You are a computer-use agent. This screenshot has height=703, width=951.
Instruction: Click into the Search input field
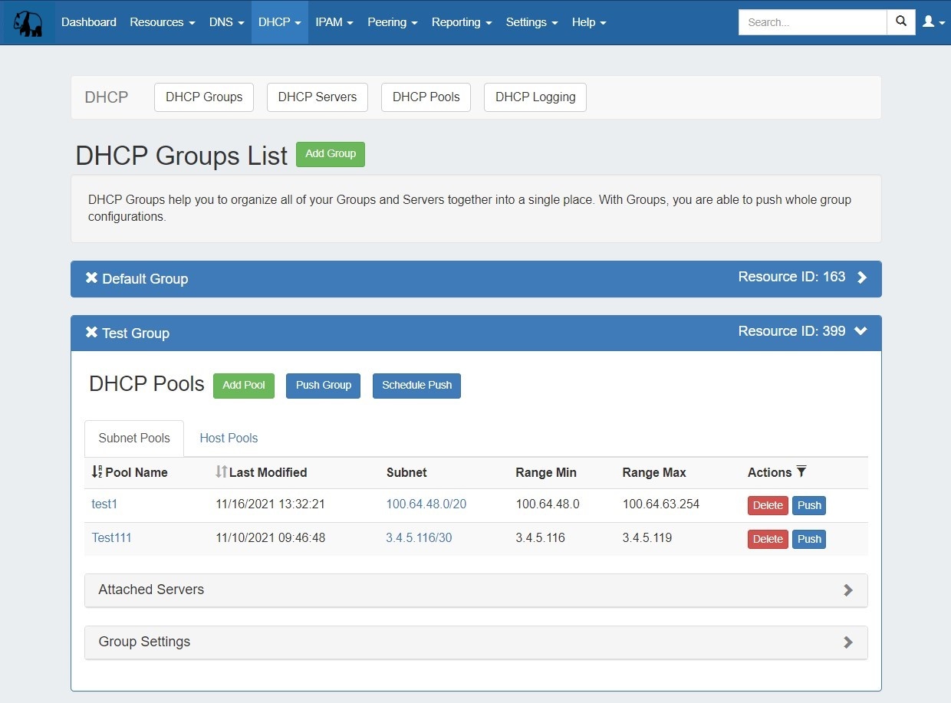[x=811, y=22]
